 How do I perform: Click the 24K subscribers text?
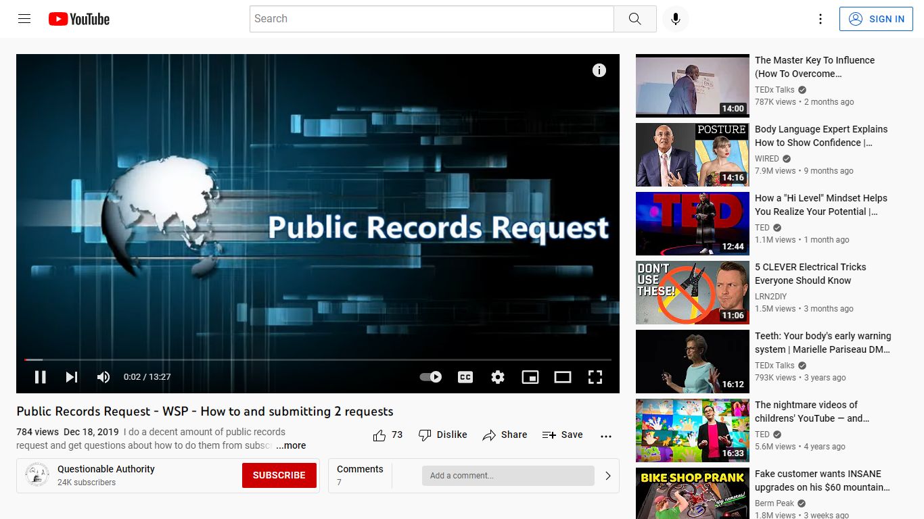(87, 483)
